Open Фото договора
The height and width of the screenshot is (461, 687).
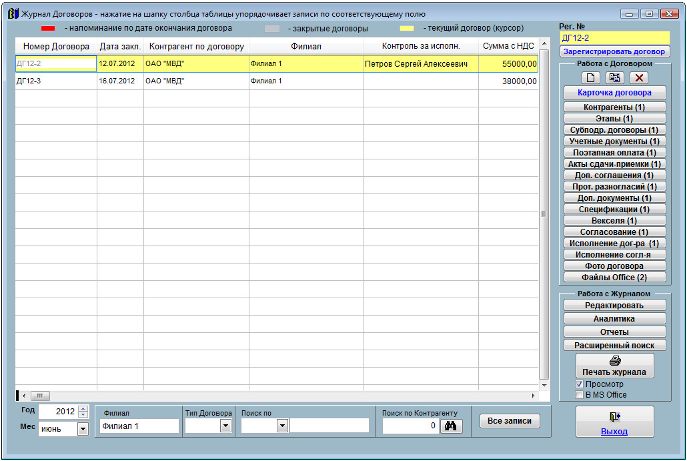614,266
